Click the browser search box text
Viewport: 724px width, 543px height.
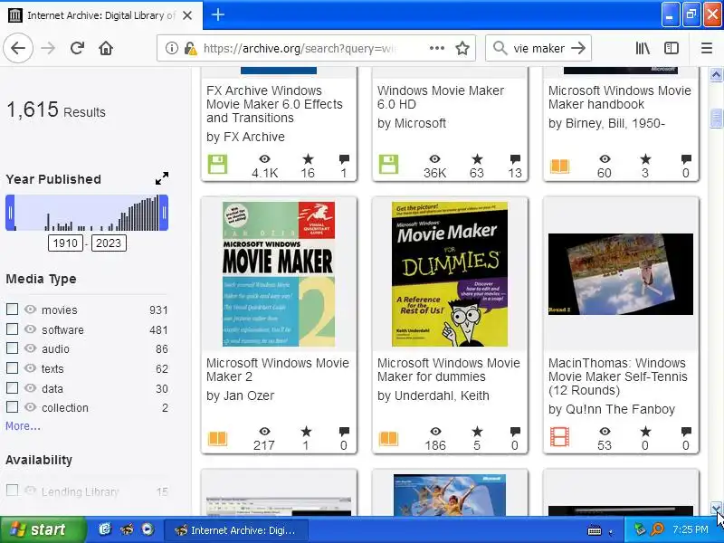click(538, 48)
